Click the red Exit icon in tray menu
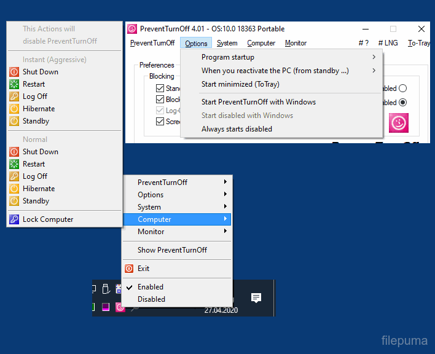 (129, 269)
